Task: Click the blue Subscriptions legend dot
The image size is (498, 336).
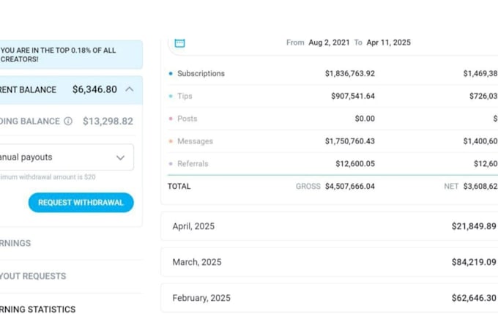Action: coord(171,74)
